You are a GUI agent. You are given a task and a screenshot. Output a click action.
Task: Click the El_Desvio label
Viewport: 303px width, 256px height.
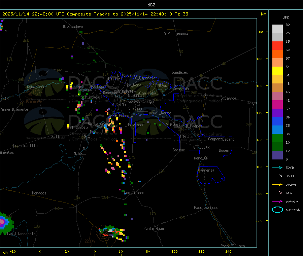click(x=79, y=127)
